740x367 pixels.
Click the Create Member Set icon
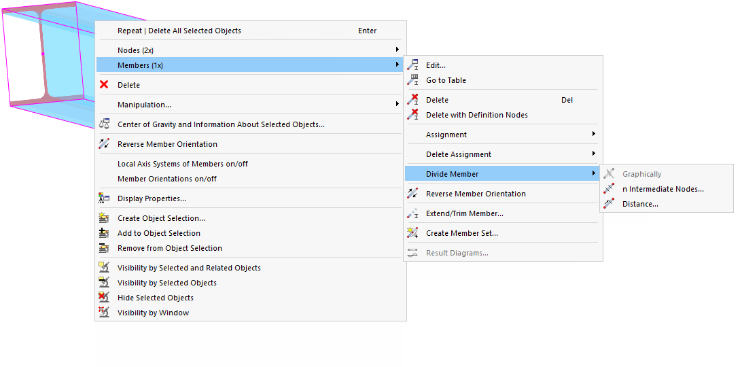[x=412, y=233]
